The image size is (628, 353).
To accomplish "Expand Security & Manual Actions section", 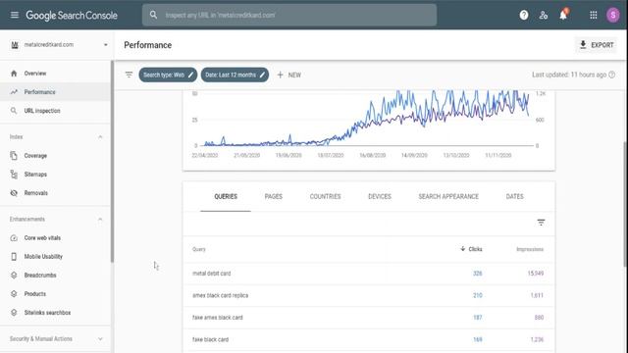I will click(x=100, y=339).
